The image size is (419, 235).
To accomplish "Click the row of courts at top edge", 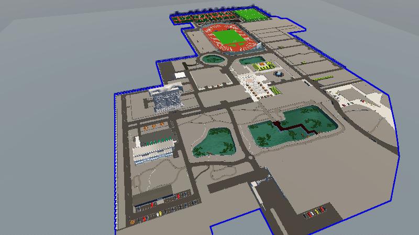I will 203,17.
